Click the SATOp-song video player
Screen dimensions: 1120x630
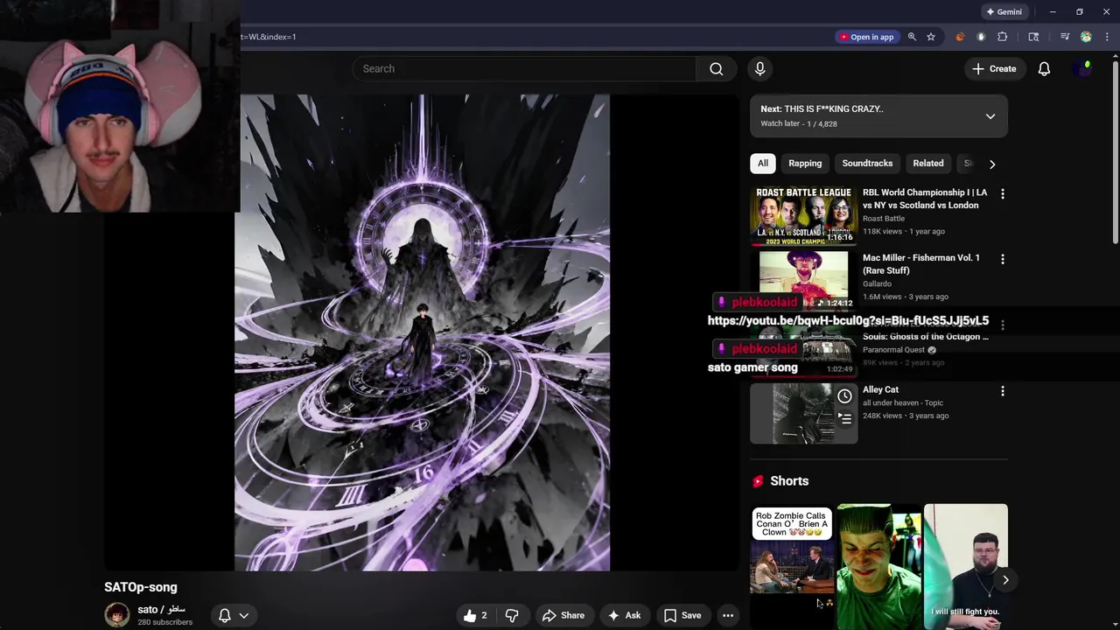tap(422, 332)
